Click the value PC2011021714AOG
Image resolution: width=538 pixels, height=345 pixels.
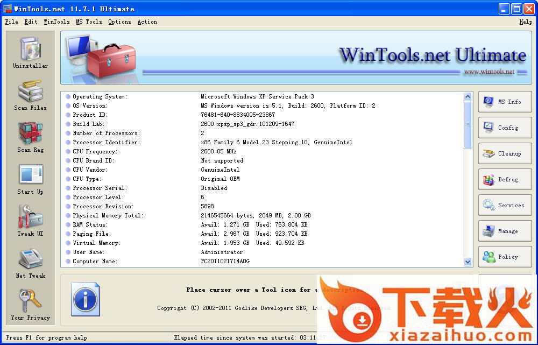(x=225, y=261)
